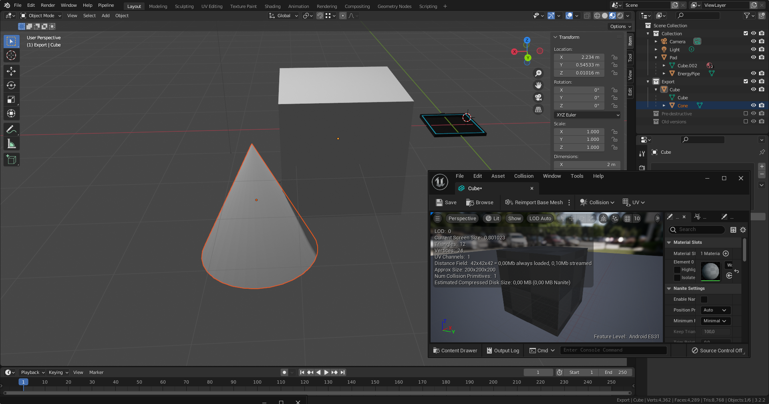Select the Rotate tool
This screenshot has width=769, height=404.
[11, 85]
